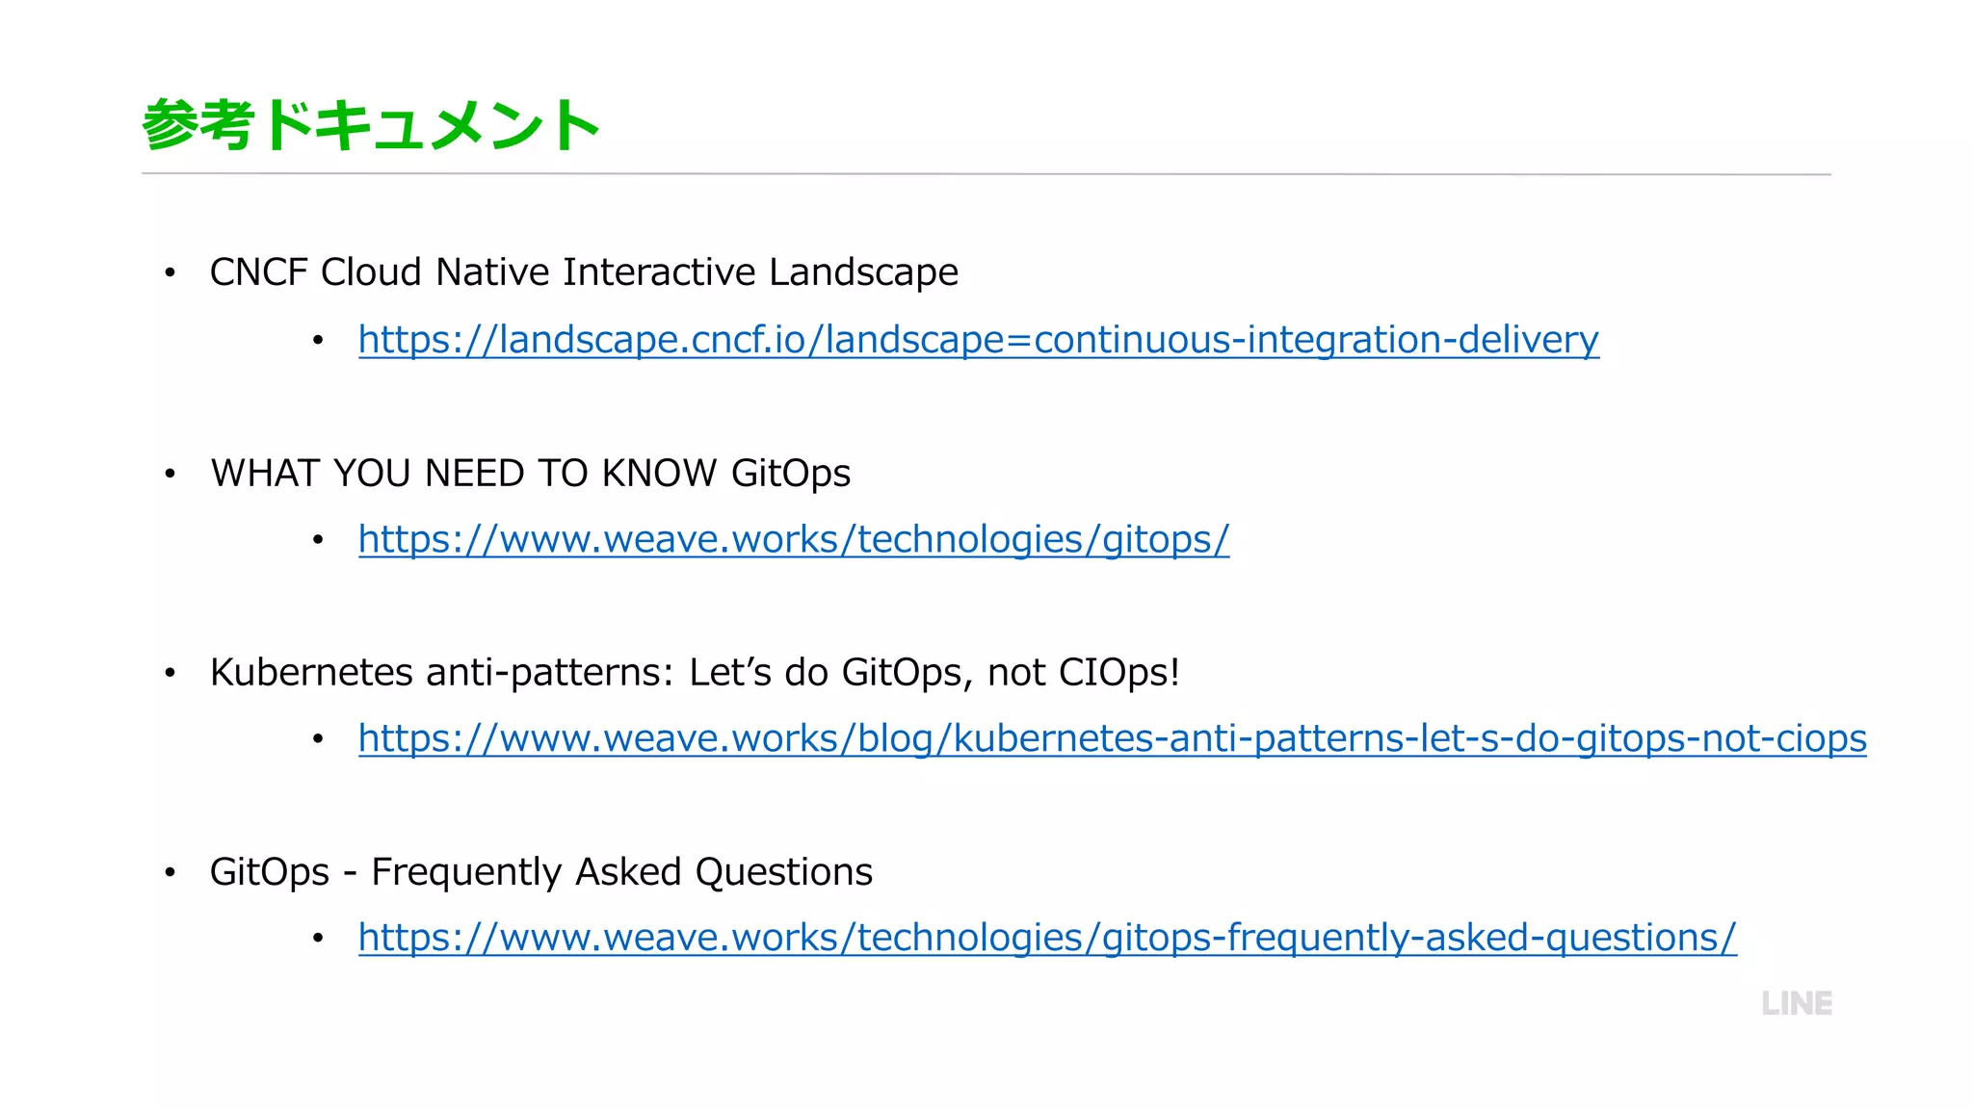The height and width of the screenshot is (1109, 1973).
Task: Click the word CIOps! in third heading
Action: coord(1118,672)
